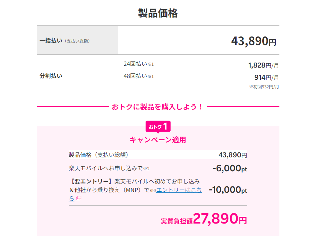The width and height of the screenshot is (319, 245).
Task: Click the 【要エントリー】 label text
Action: click(x=92, y=181)
